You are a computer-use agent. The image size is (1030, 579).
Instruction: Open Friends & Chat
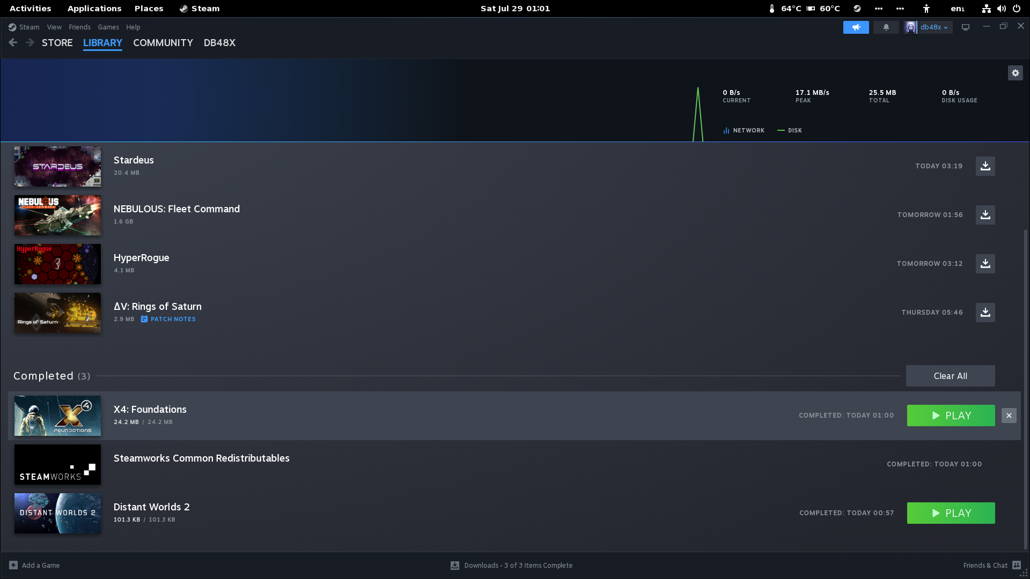[x=985, y=565]
